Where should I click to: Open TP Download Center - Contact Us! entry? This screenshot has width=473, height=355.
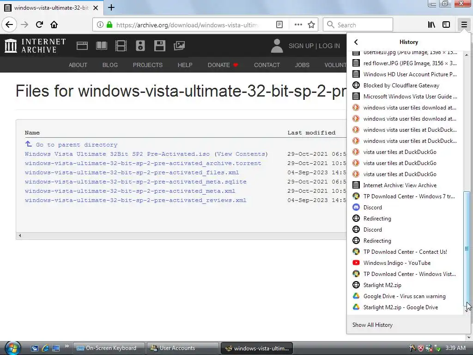tap(405, 252)
